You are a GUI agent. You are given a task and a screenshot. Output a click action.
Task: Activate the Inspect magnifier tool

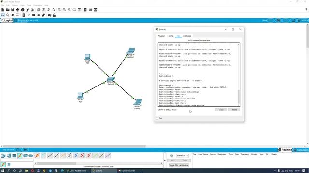coord(8,15)
